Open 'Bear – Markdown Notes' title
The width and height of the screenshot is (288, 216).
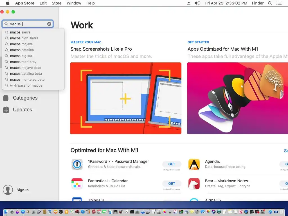coord(226,181)
